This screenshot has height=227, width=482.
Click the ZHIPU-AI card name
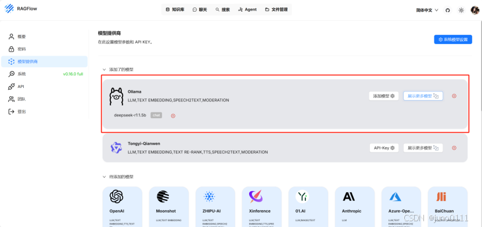pos(212,211)
